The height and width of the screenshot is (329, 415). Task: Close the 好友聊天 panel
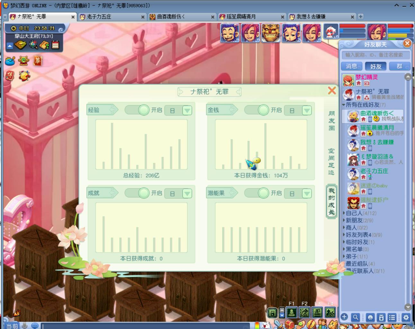click(x=407, y=43)
